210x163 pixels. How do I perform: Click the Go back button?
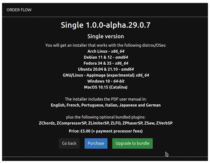tap(69, 143)
